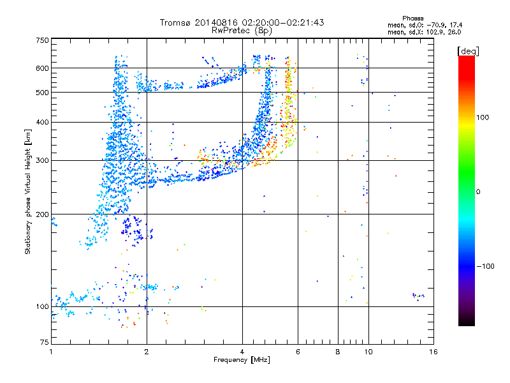
Task: Click the x-axis tick label '16'
Action: coord(433,352)
